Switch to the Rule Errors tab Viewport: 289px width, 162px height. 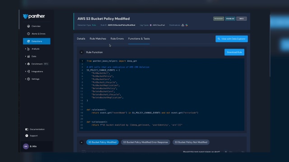[x=117, y=39]
